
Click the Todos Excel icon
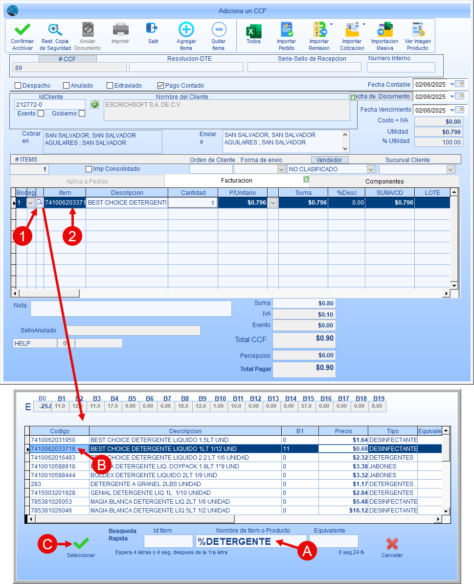(x=254, y=31)
